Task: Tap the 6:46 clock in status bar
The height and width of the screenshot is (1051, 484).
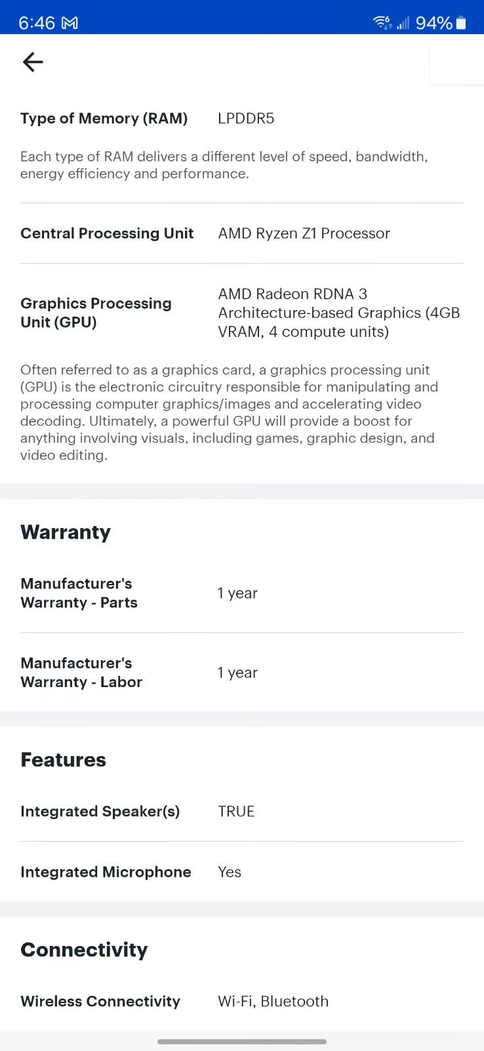Action: click(37, 23)
